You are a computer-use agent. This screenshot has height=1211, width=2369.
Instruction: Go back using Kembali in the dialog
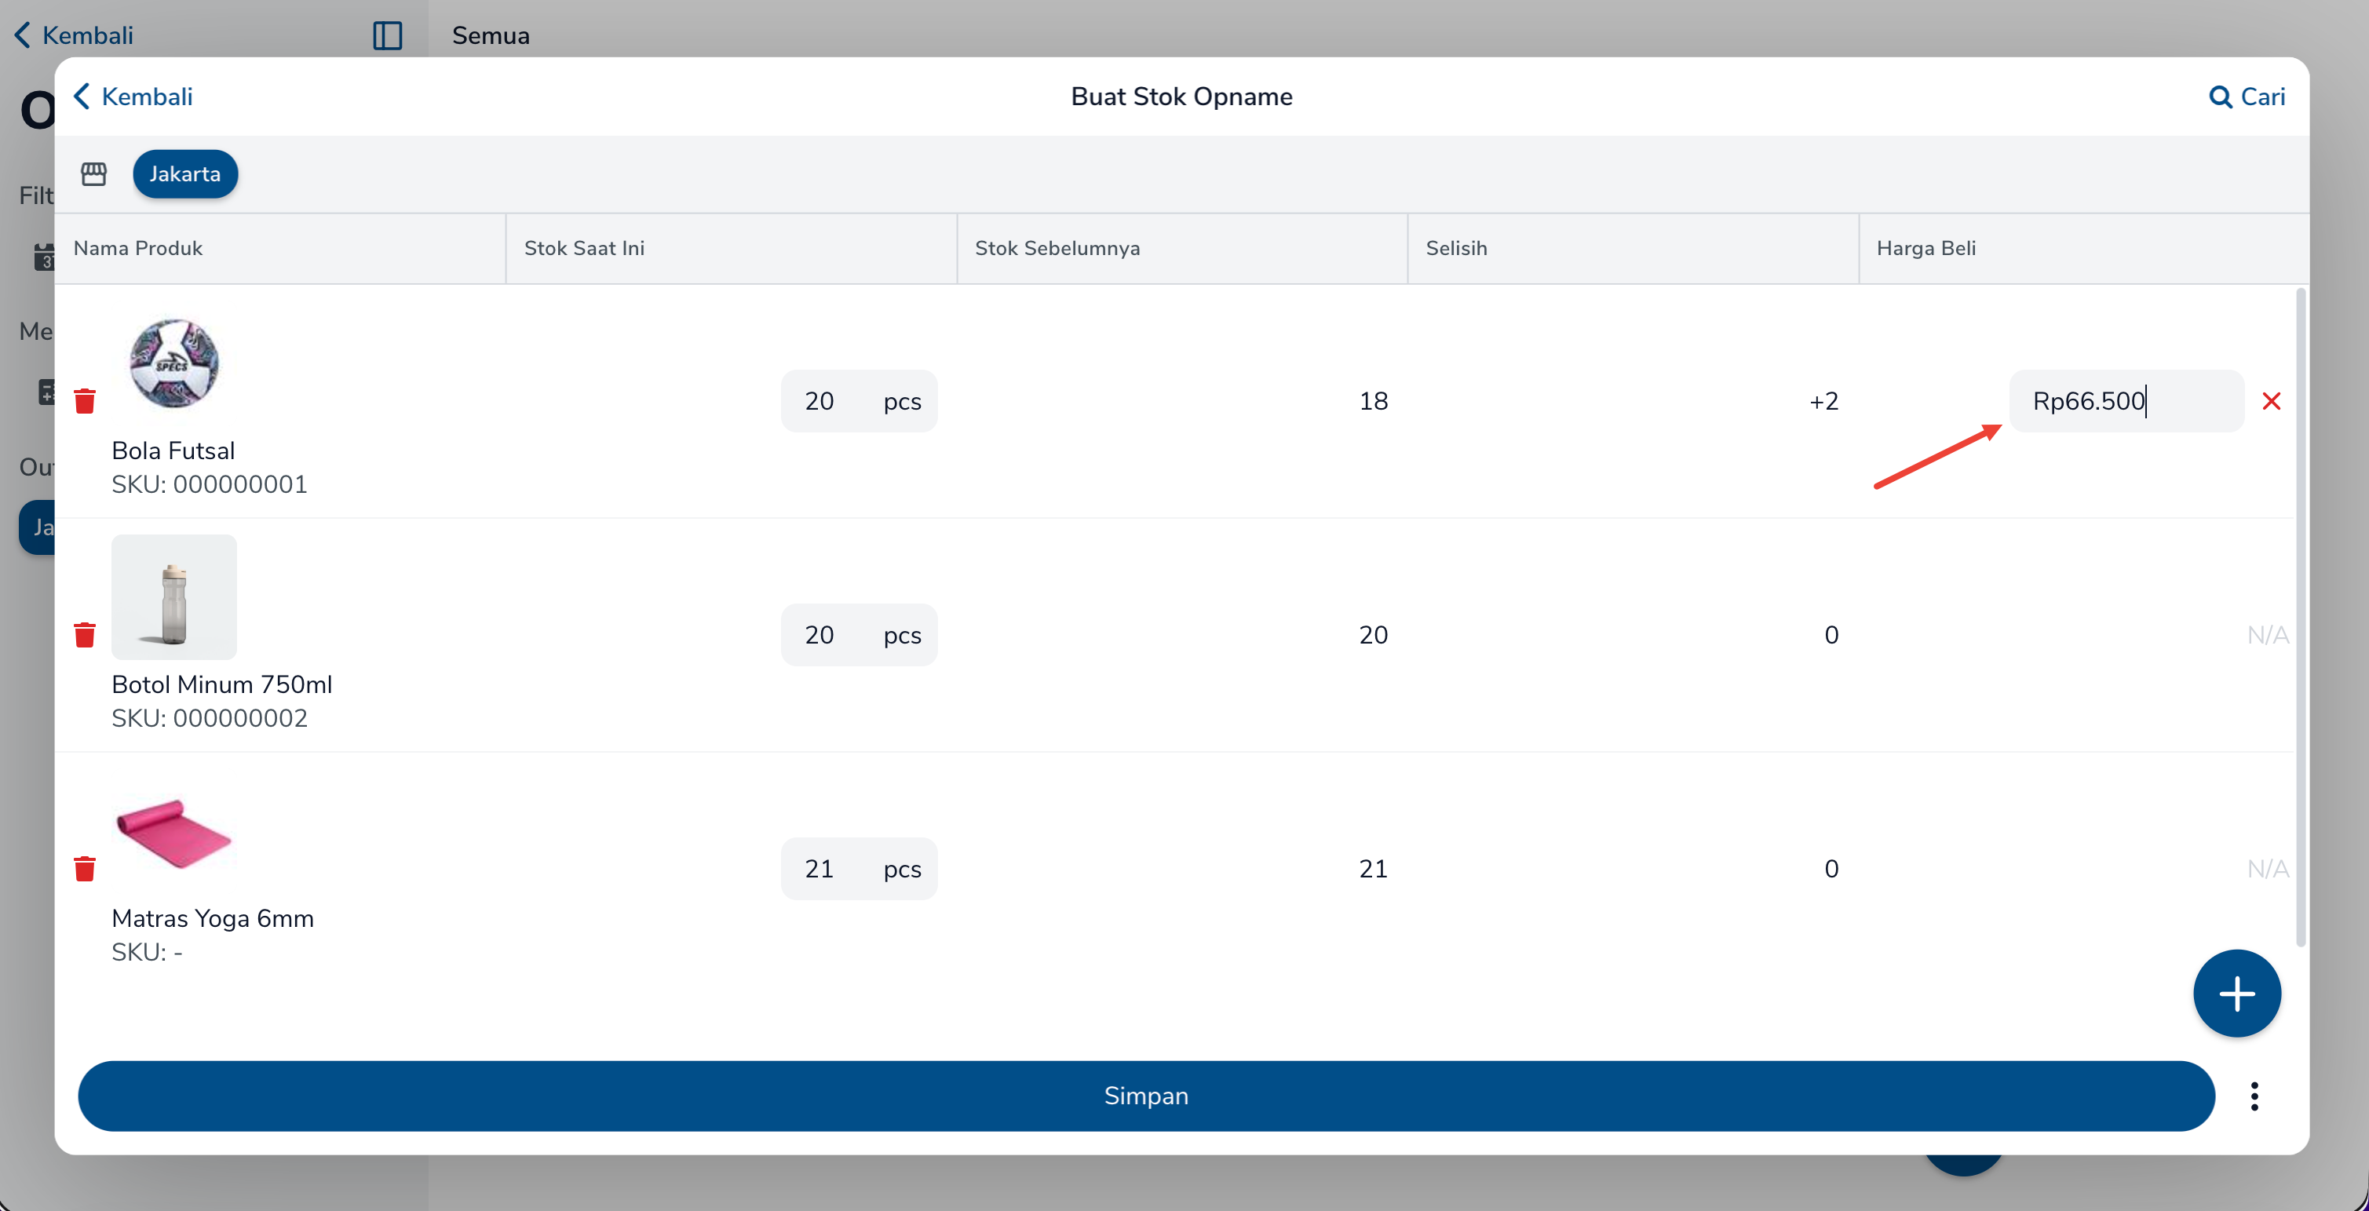point(133,97)
